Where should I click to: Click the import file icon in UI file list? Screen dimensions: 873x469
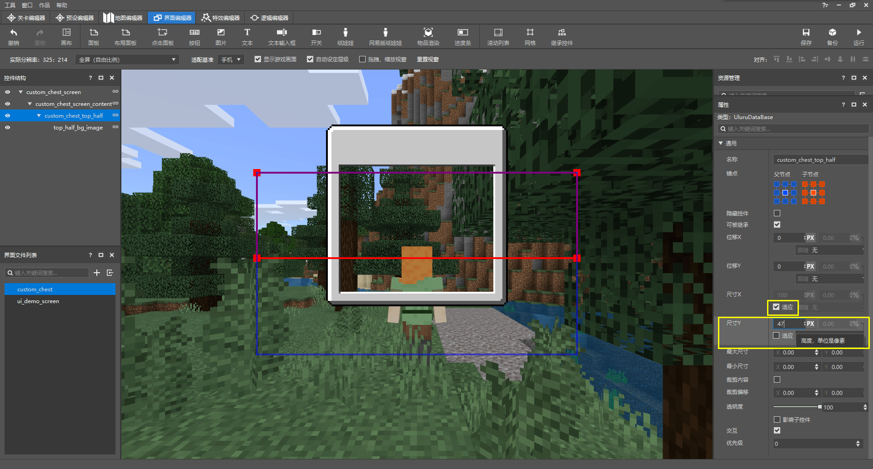pyautogui.click(x=110, y=273)
